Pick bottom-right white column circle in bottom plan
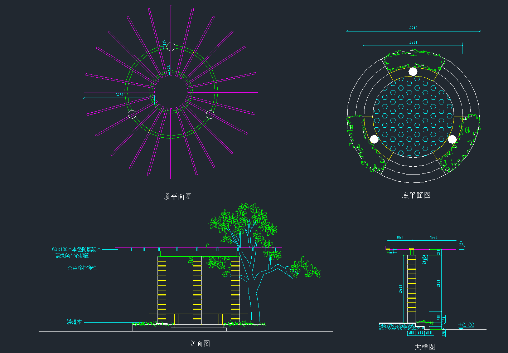 (452, 139)
